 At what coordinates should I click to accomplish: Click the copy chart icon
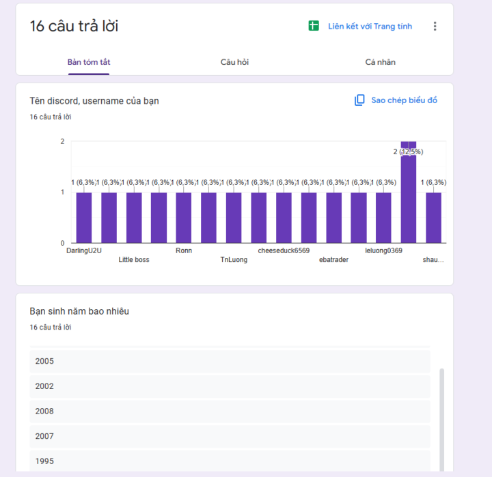[359, 100]
